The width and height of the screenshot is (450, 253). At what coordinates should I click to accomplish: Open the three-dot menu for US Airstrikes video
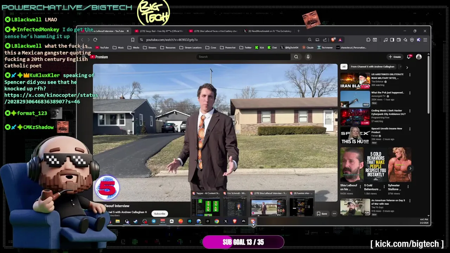point(410,75)
